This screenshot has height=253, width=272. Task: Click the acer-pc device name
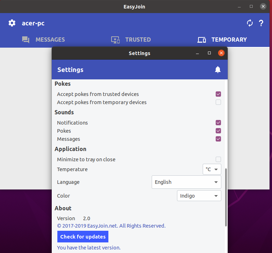pos(33,23)
